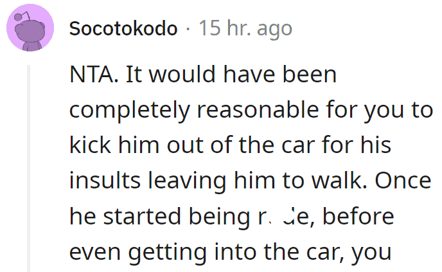Image resolution: width=442 pixels, height=272 pixels.
Task: Click the word 'reasonable' in the comment
Action: coord(258,110)
